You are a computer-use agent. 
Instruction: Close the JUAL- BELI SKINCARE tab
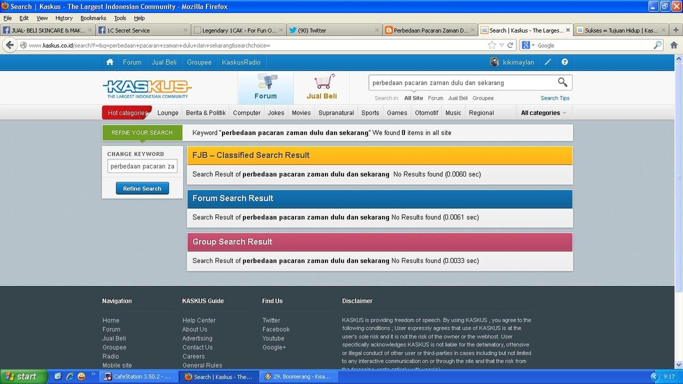coord(90,30)
